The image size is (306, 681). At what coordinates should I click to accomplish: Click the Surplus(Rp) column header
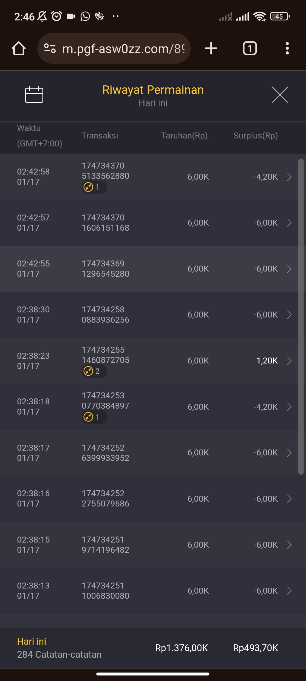coord(256,136)
